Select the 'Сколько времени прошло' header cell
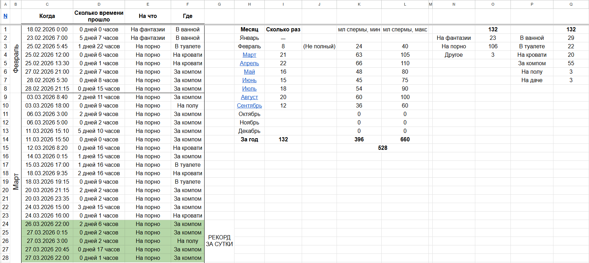589x263 pixels. point(99,16)
